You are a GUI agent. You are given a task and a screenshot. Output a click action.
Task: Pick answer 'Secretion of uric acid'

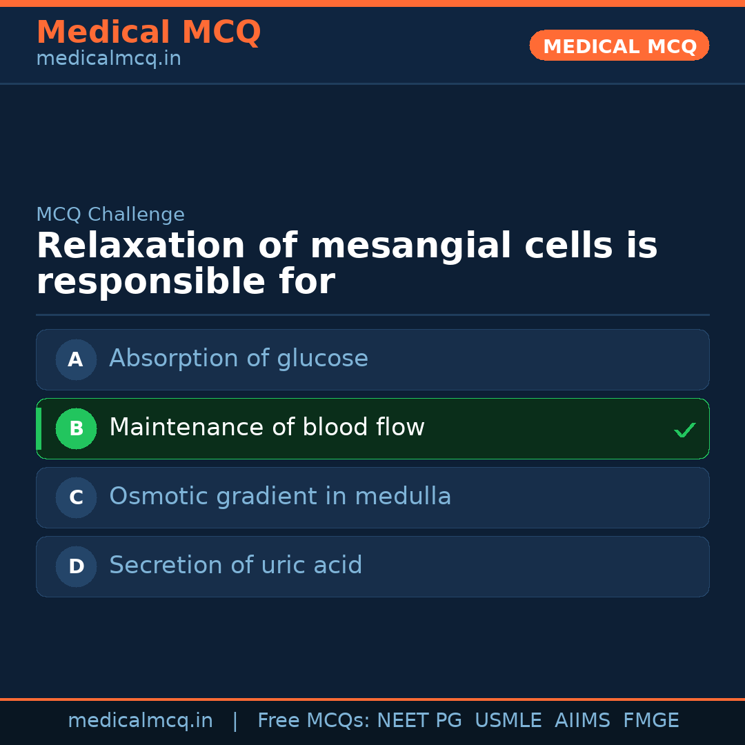(235, 565)
